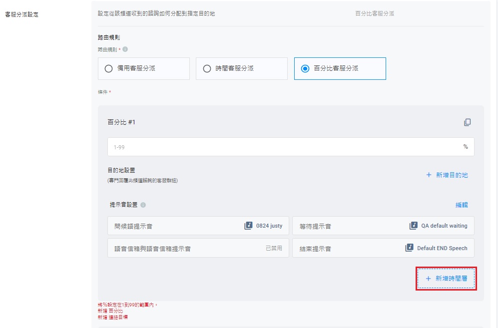498x328 pixels.
Task: Click the 新增時間層 button
Action: tap(446, 279)
